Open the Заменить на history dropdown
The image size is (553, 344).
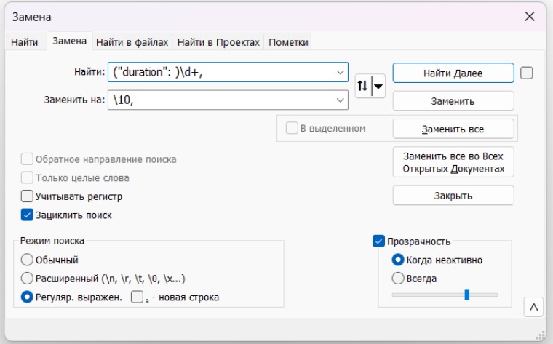pos(340,100)
